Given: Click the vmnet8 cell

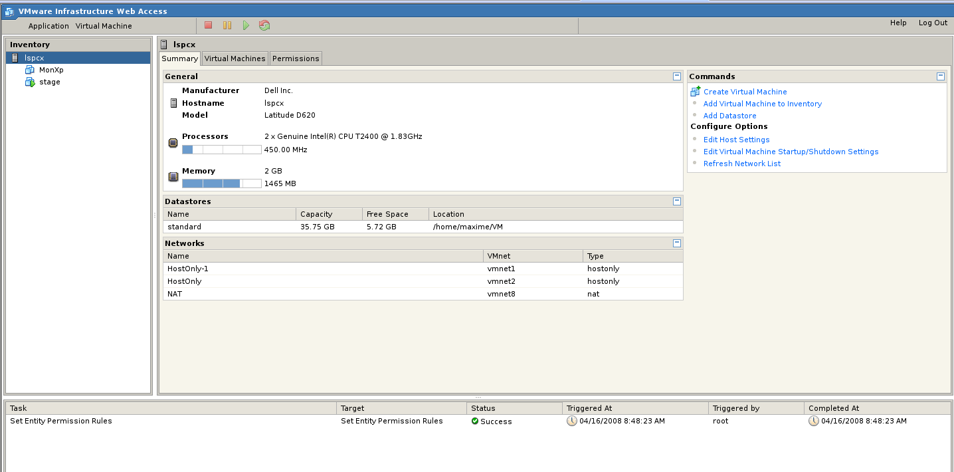Looking at the screenshot, I should tap(502, 294).
